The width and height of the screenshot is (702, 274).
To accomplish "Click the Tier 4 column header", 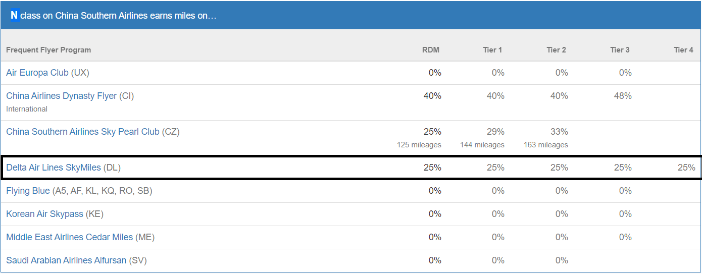I will pyautogui.click(x=683, y=50).
